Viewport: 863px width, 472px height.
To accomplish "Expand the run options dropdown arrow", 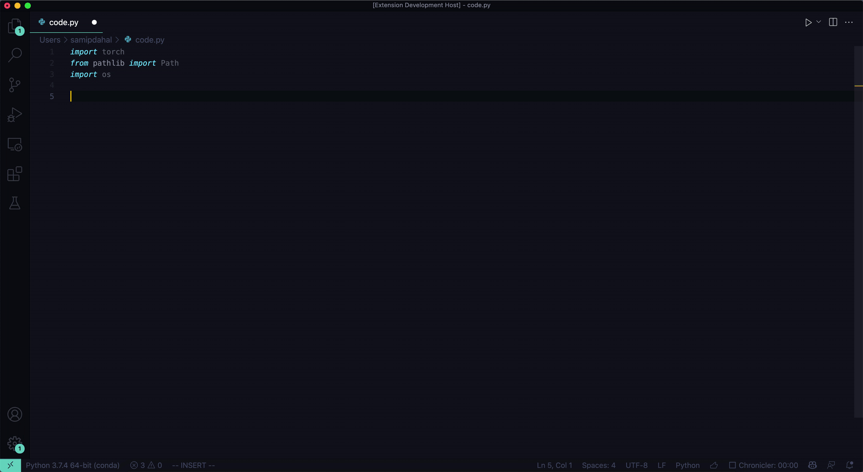I will point(819,22).
